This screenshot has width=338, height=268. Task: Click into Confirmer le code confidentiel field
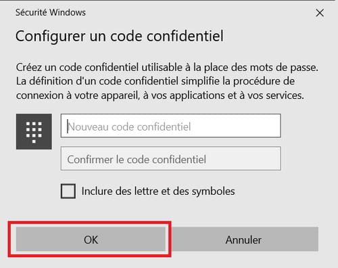171,158
